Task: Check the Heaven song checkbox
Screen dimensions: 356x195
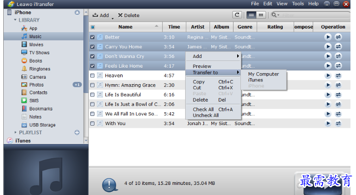Action: [x=92, y=75]
